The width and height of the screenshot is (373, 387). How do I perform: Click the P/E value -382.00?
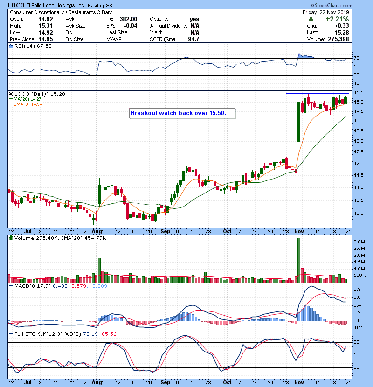(128, 19)
